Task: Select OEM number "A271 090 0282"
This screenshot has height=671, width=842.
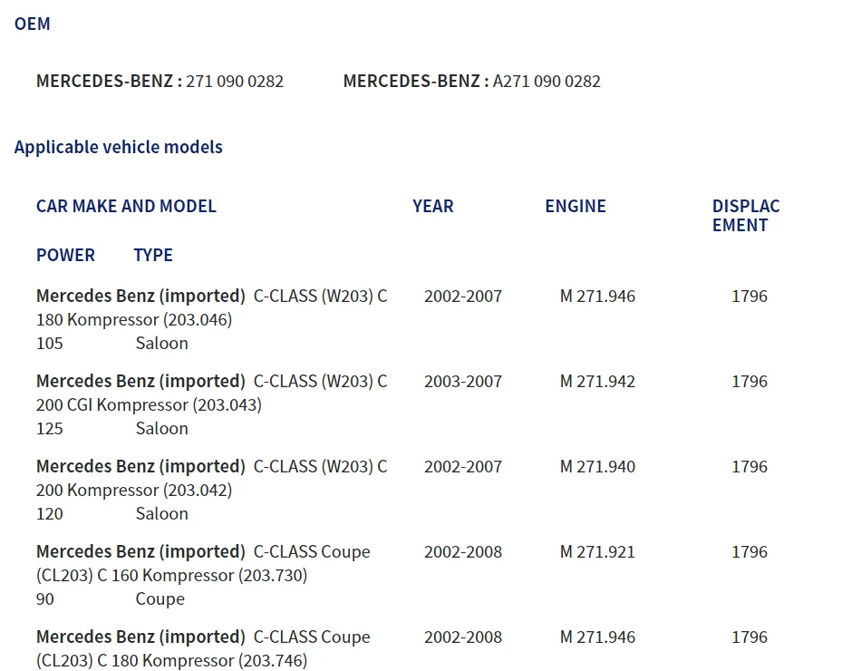Action: click(547, 81)
